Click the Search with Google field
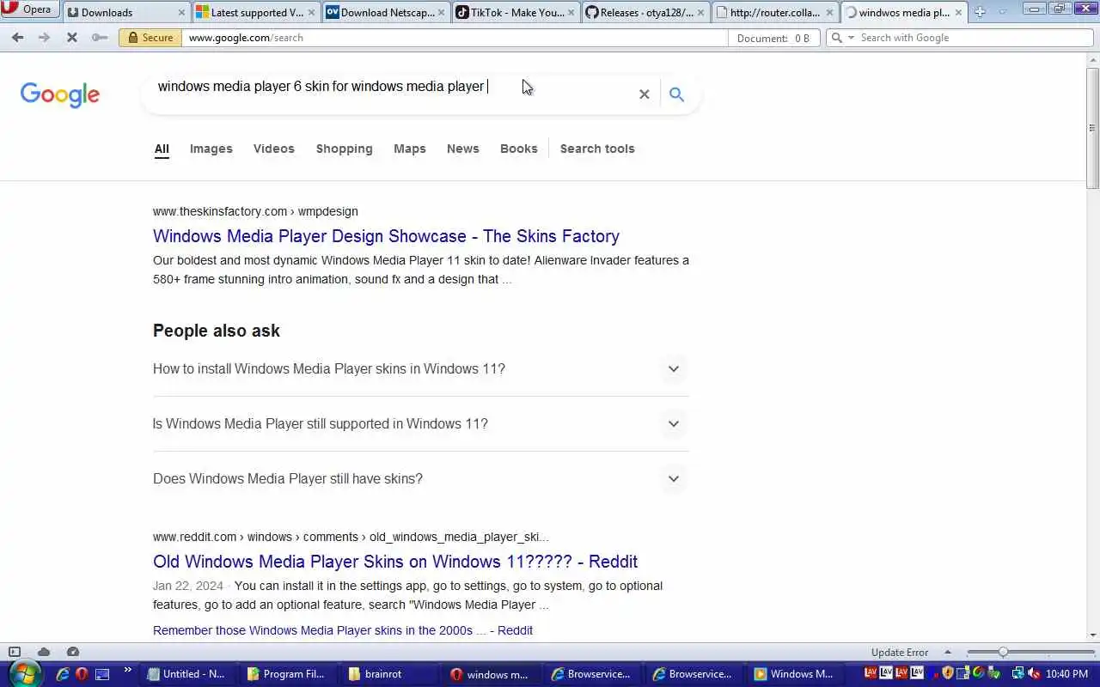The width and height of the screenshot is (1100, 687). pos(975,38)
